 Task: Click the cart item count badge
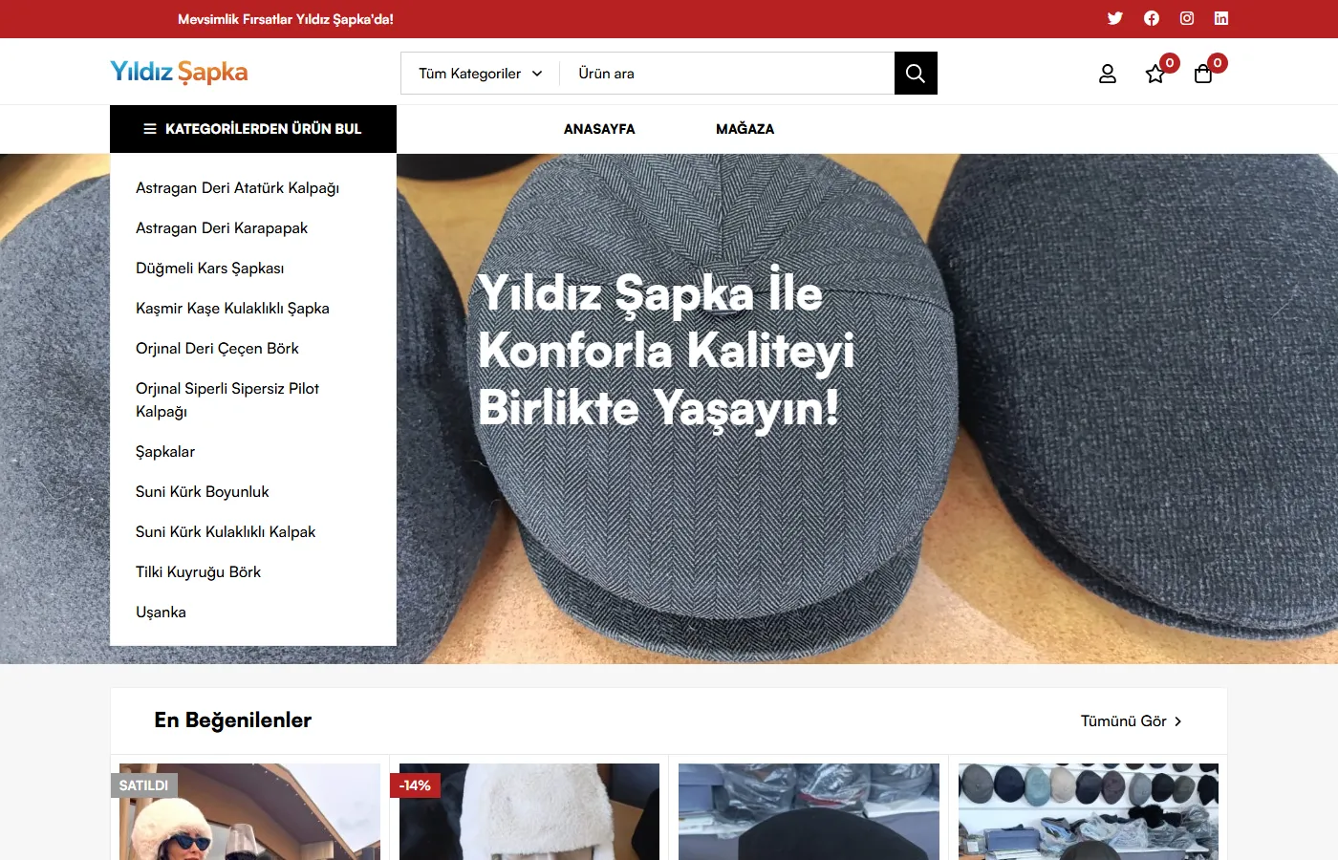tap(1218, 63)
